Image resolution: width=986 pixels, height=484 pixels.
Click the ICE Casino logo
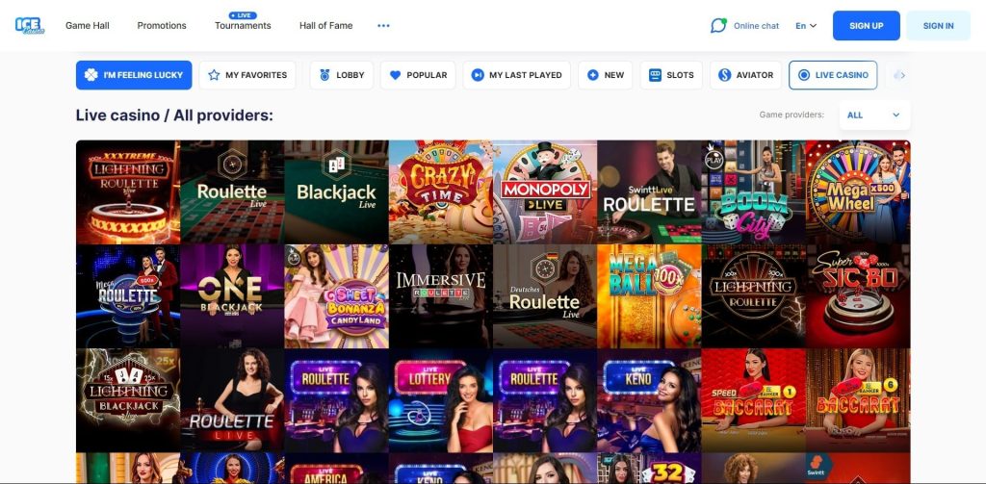pos(28,25)
